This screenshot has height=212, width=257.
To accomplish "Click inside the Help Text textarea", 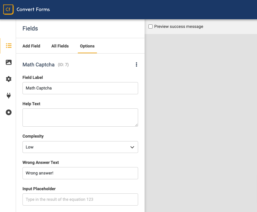I will (x=80, y=117).
